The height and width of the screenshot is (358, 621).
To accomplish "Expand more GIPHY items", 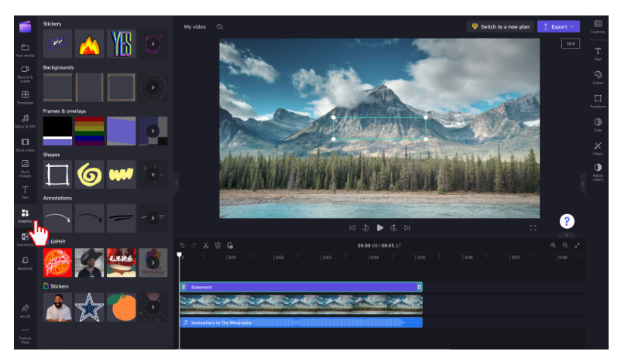I will [153, 263].
